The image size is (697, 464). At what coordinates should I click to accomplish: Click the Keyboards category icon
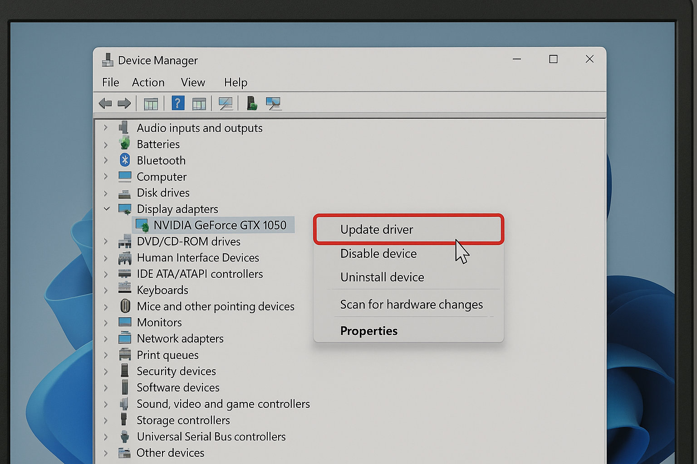[125, 288]
